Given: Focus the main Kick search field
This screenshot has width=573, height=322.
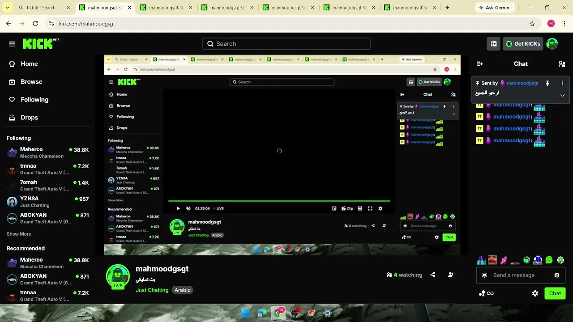Looking at the screenshot, I should click(x=286, y=44).
